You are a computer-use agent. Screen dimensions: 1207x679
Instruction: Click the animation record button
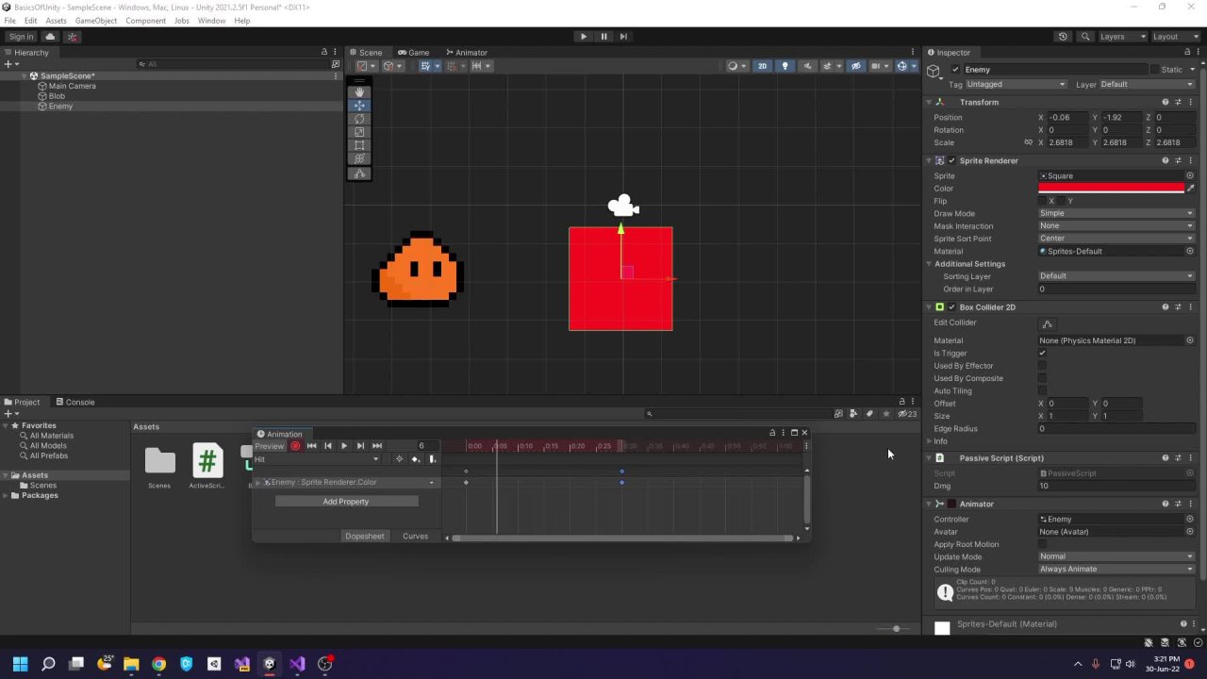(295, 446)
